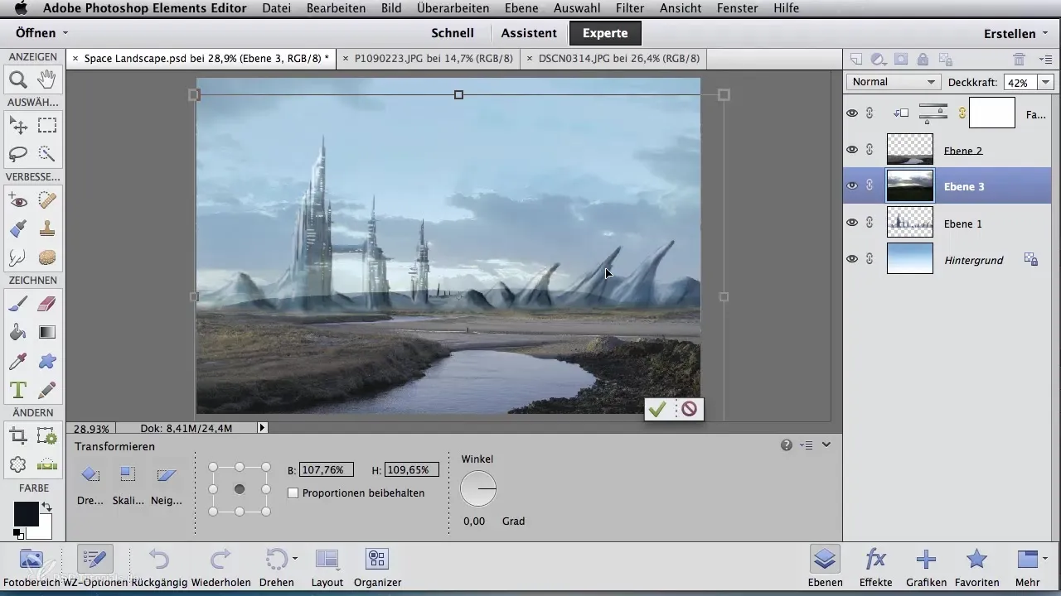Viewport: 1061px width, 596px height.
Task: Select the Gradient tool
Action: pos(47,332)
